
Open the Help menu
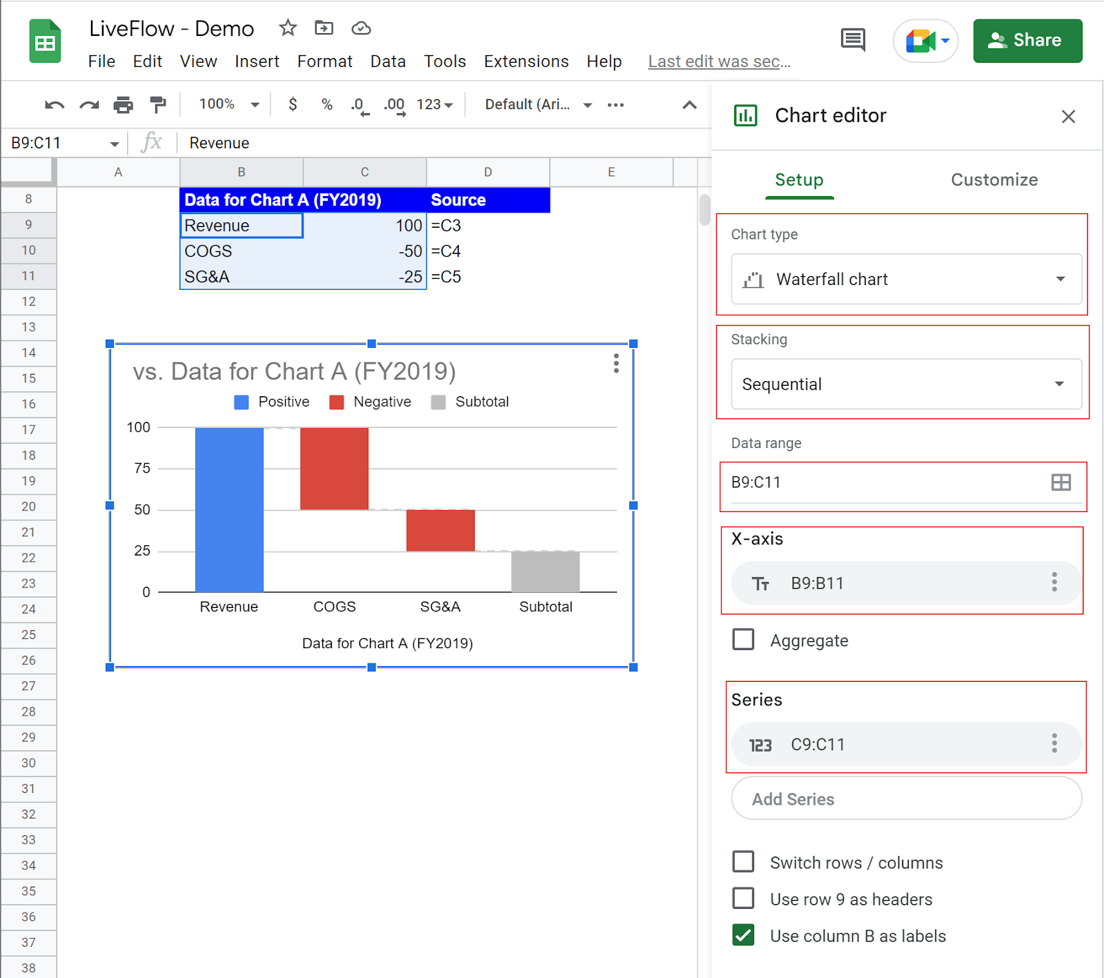point(604,61)
